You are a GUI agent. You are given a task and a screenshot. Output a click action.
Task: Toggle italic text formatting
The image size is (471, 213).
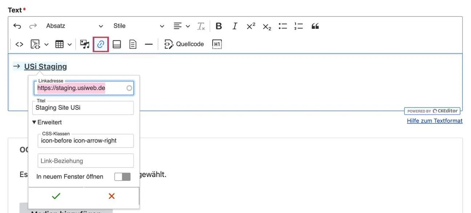click(x=235, y=26)
